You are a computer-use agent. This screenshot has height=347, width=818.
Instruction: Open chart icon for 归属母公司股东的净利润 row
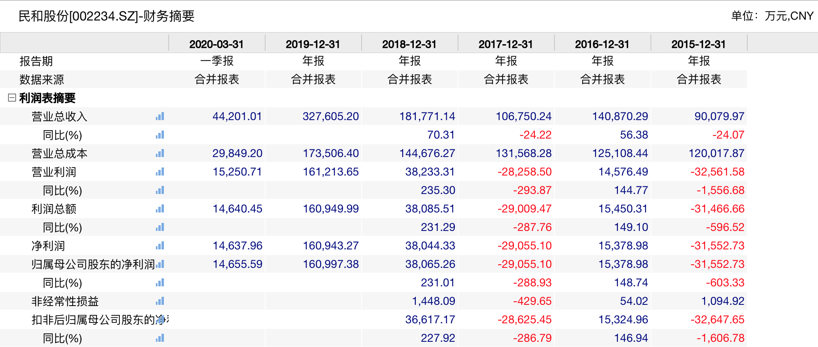point(160,264)
